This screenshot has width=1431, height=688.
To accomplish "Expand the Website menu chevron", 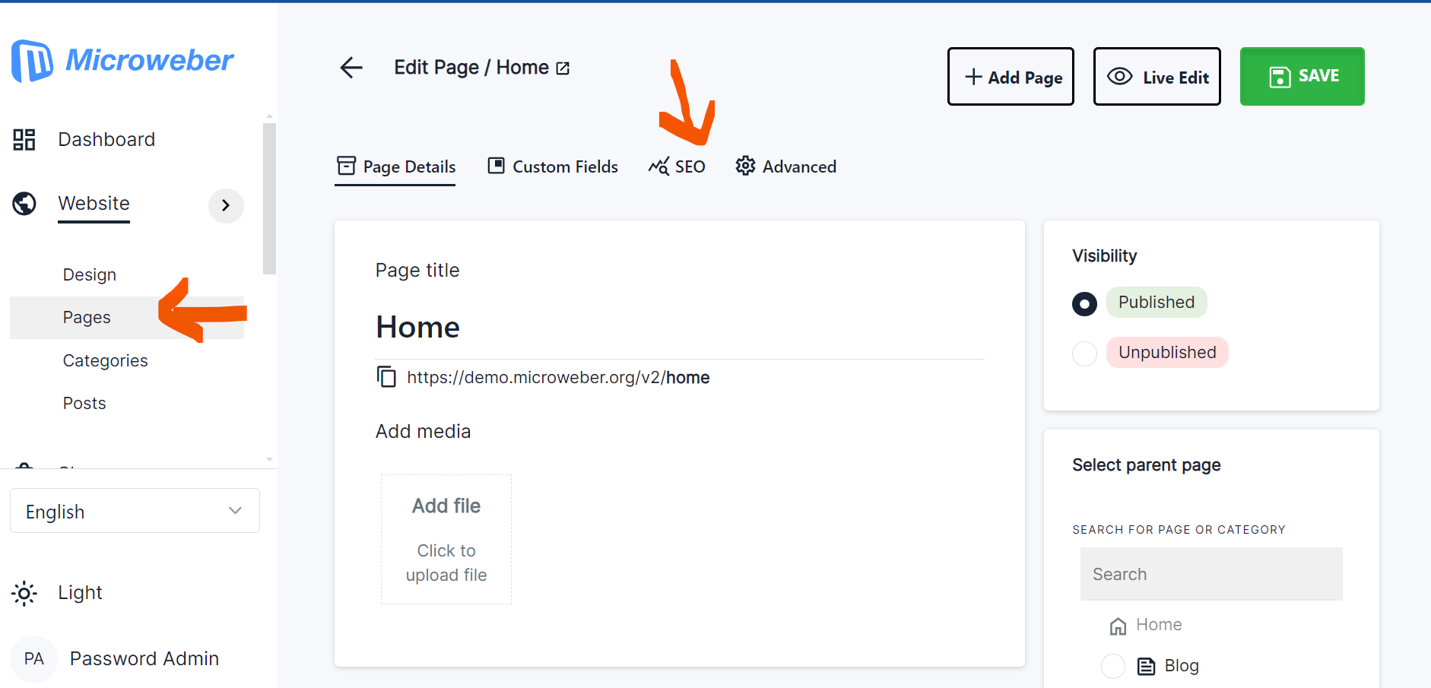I will [226, 205].
